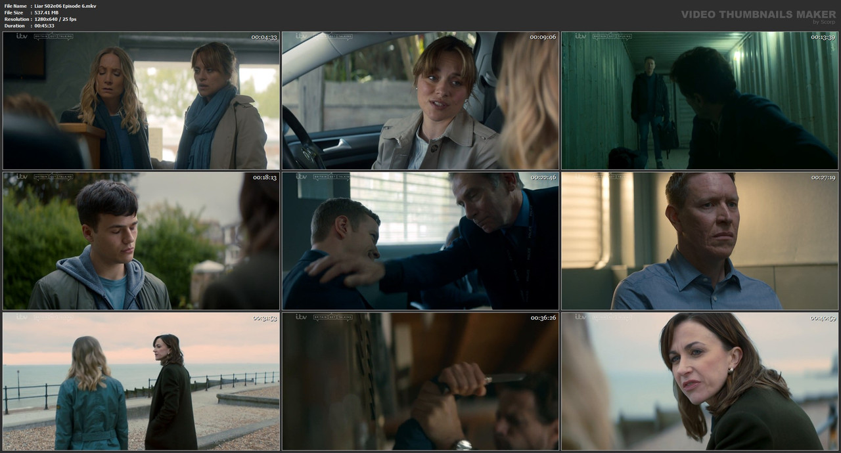This screenshot has height=453, width=841.
Task: Click the 'Duration' label
Action: [x=14, y=26]
